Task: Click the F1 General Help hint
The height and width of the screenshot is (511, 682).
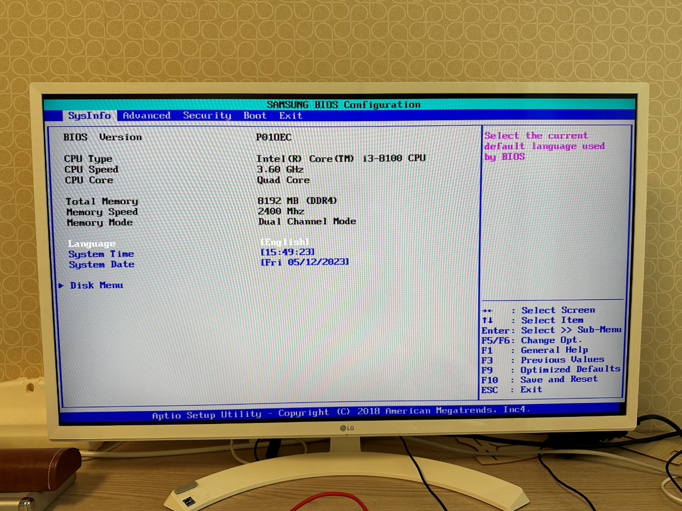Action: [x=535, y=350]
